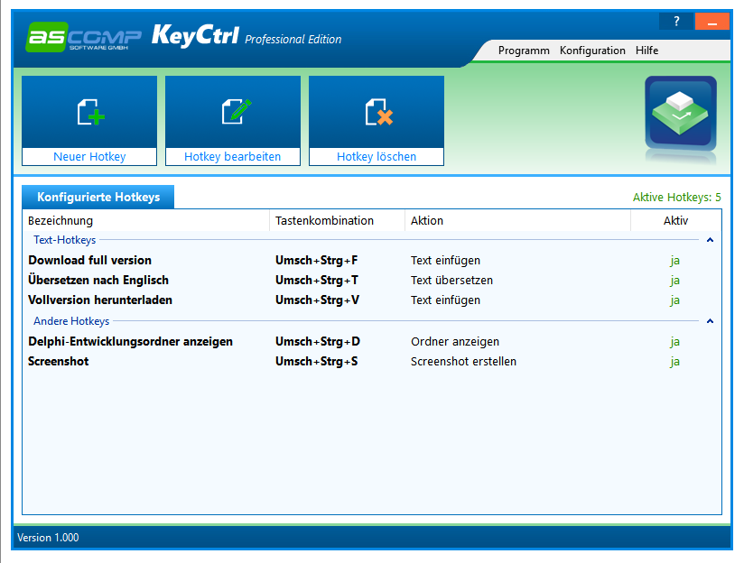This screenshot has width=744, height=563.
Task: Toggle aktiv status of Download full version
Action: pyautogui.click(x=674, y=260)
